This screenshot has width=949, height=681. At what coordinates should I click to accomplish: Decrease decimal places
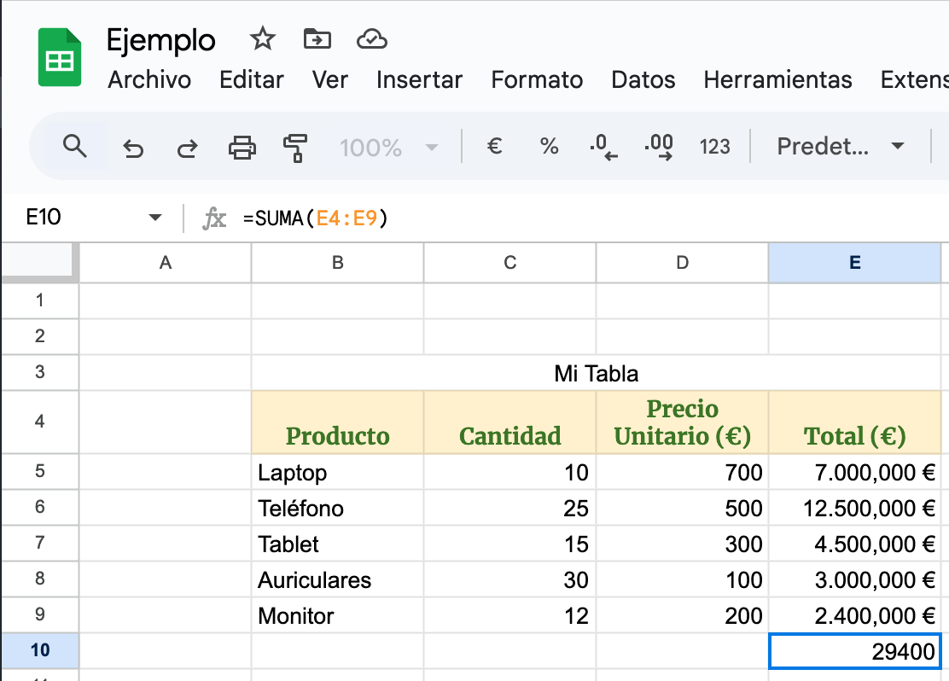tap(603, 147)
